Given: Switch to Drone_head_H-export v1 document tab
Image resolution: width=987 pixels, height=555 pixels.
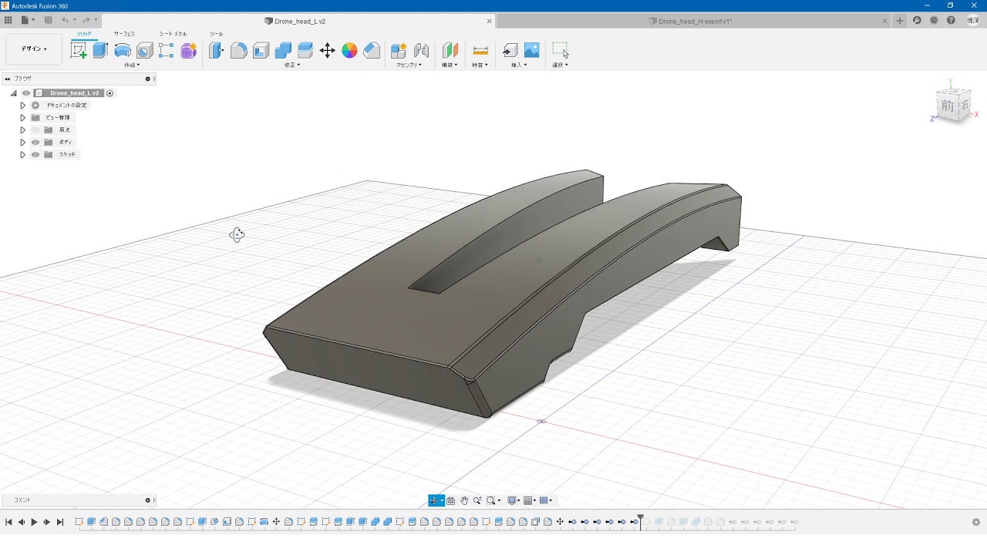Looking at the screenshot, I should tap(690, 22).
